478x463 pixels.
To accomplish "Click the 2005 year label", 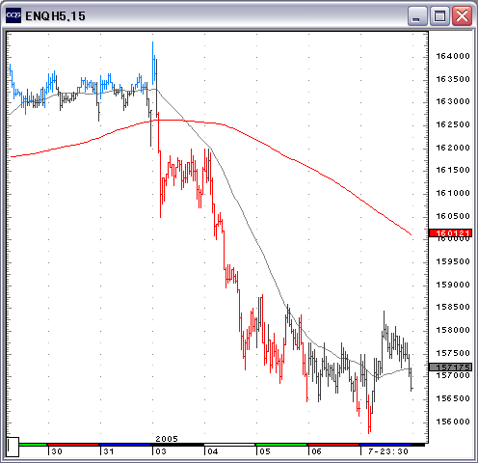I will coord(167,439).
